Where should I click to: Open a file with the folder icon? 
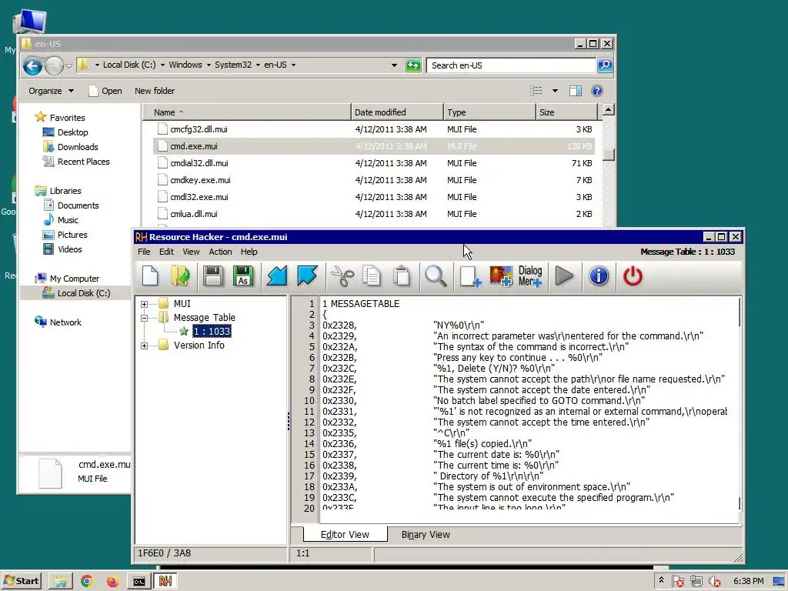pos(180,276)
